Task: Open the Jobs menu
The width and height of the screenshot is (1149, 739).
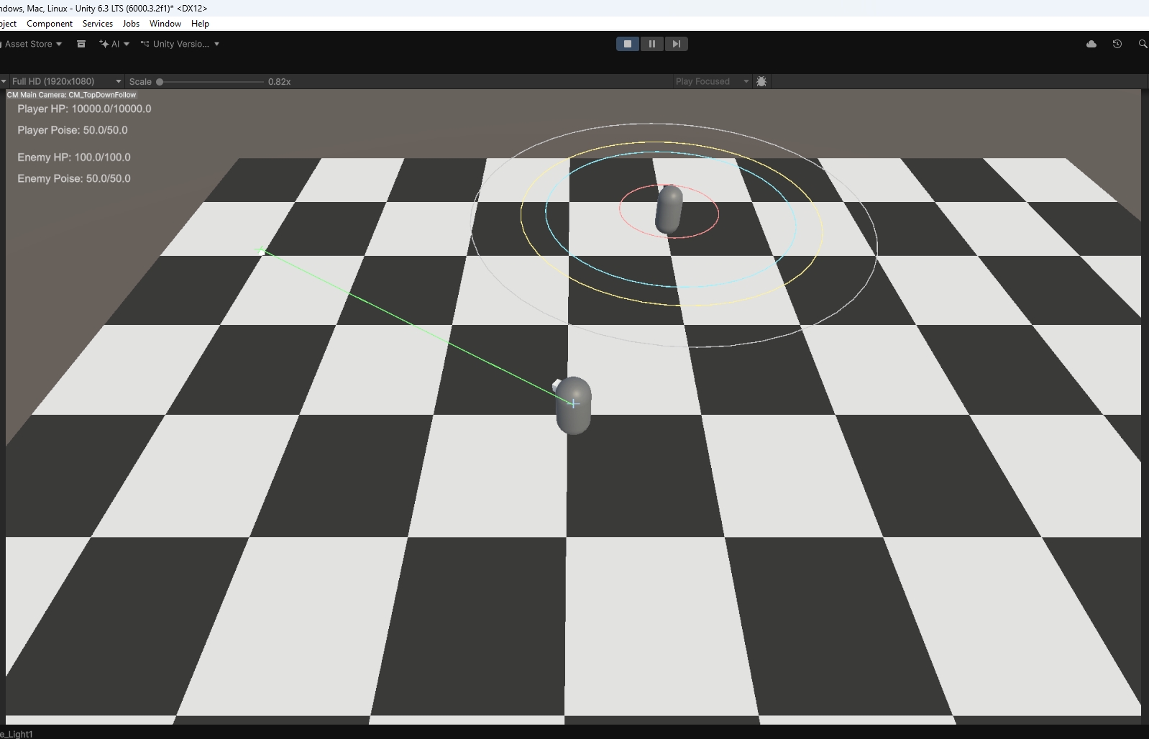Action: click(131, 23)
